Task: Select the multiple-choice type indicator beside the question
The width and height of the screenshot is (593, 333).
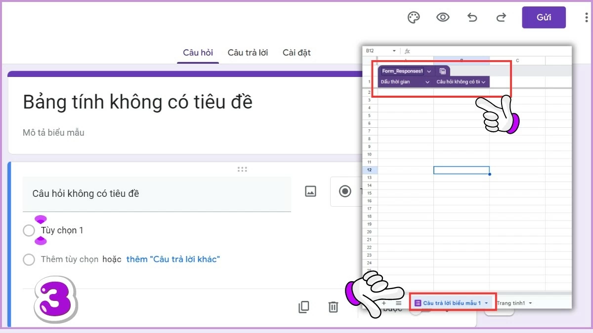Action: pyautogui.click(x=345, y=191)
